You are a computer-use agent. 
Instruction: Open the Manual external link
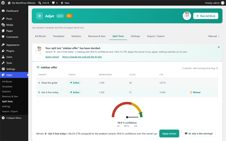tap(214, 36)
